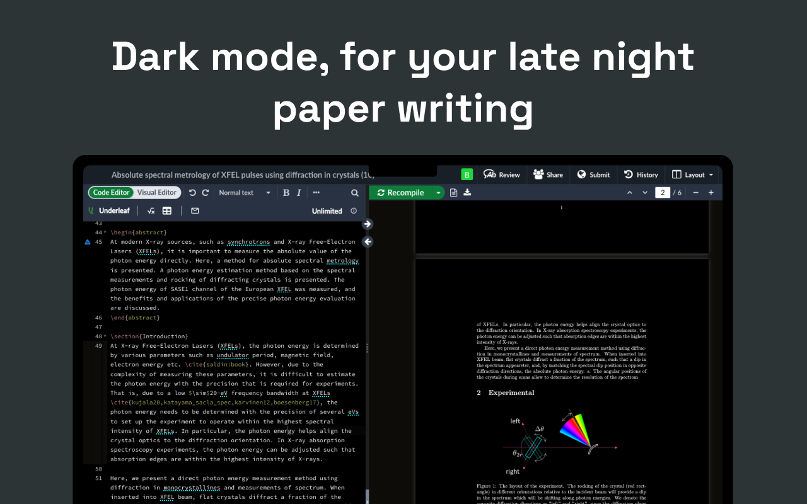This screenshot has width=807, height=504.
Task: Open the Review panel
Action: coord(502,175)
